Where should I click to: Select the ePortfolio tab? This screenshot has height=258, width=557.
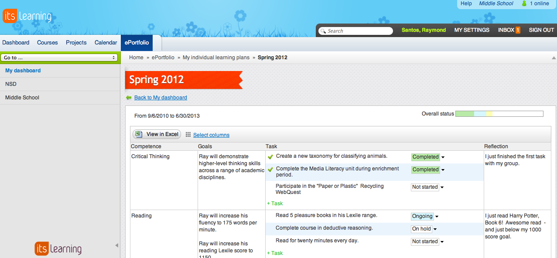[x=137, y=43]
